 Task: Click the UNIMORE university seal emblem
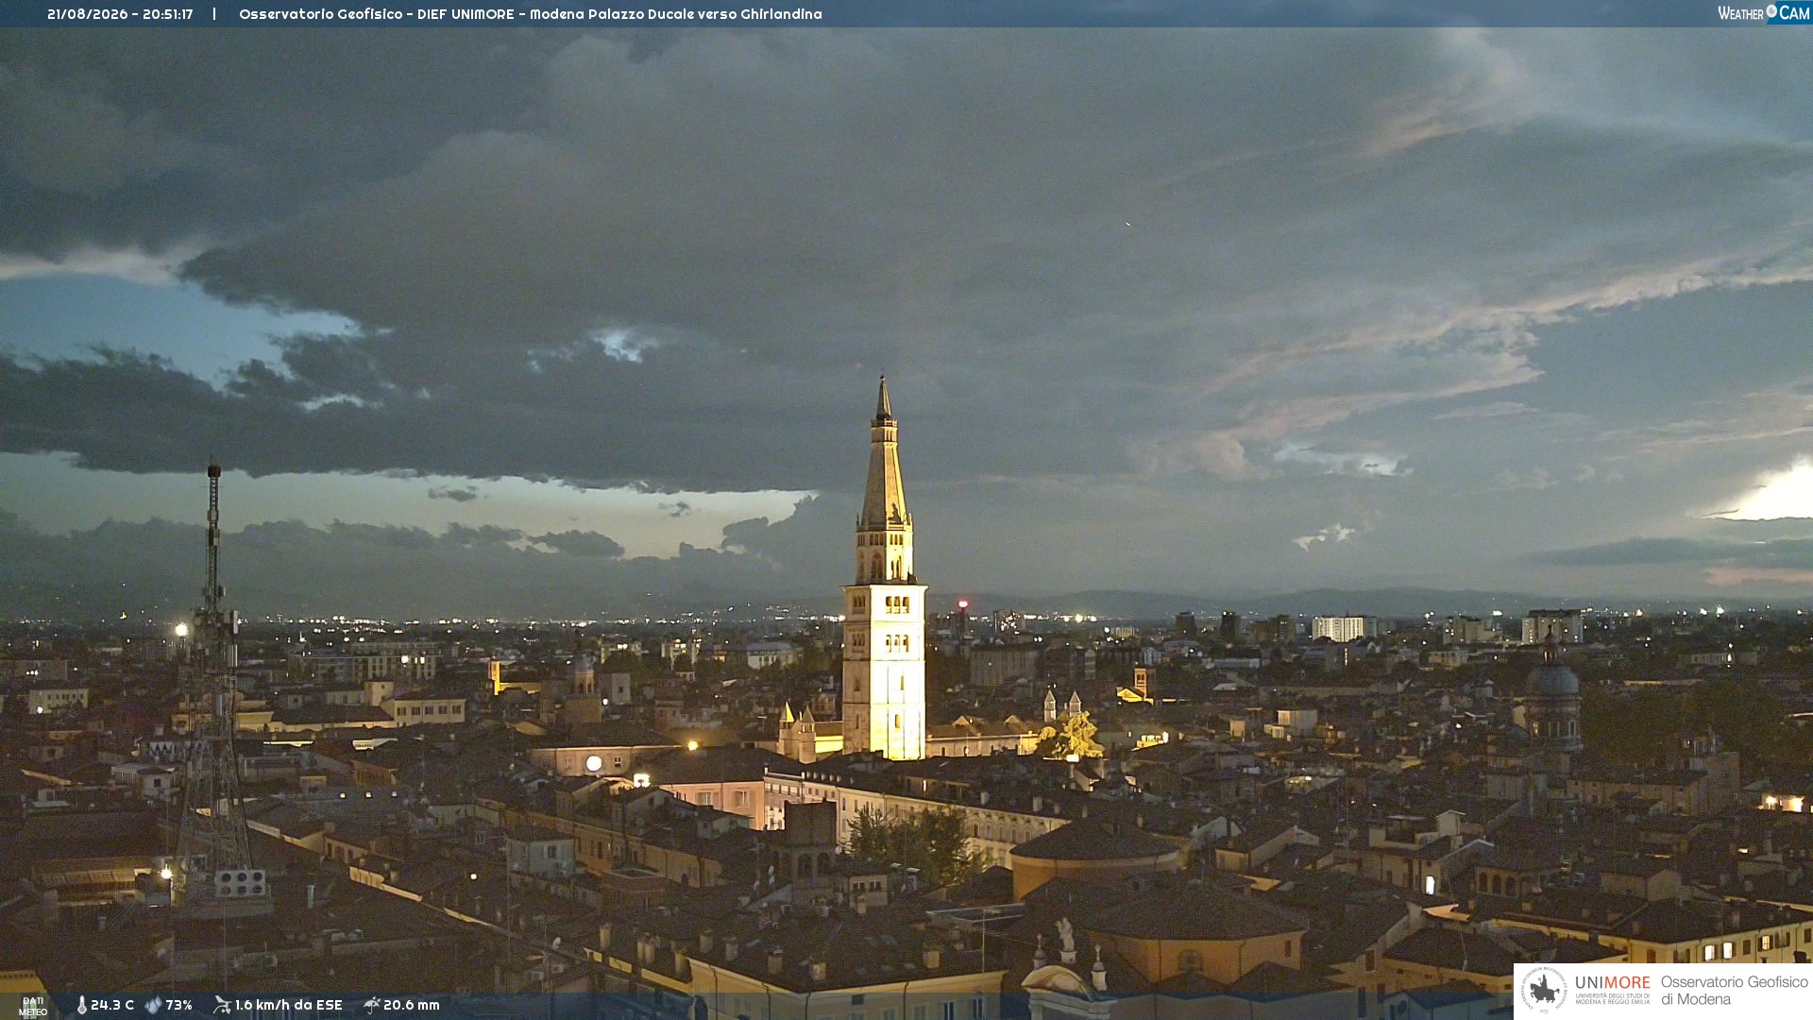click(1544, 990)
